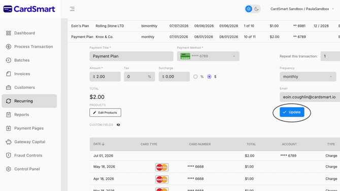Click the Gateway Capital piggy bank icon
This screenshot has width=340, height=191.
9,142
